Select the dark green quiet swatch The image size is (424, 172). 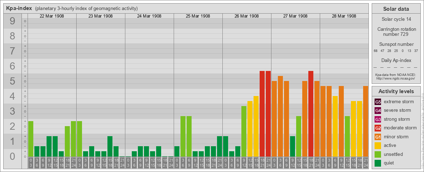click(x=378, y=163)
